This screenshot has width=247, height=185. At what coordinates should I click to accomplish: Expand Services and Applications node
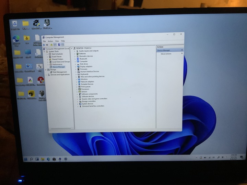coord(46,75)
